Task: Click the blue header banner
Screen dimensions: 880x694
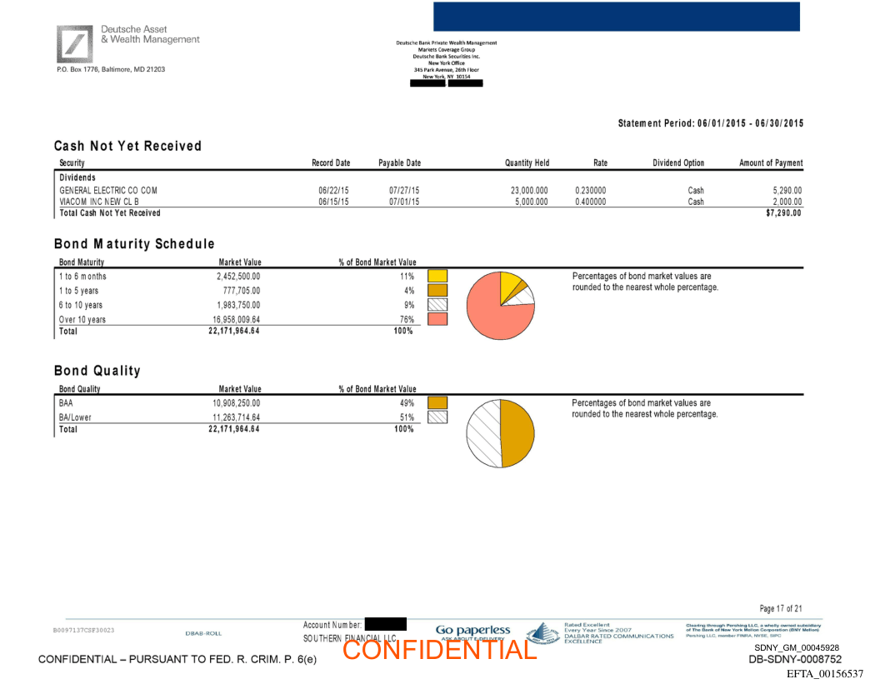Action: point(616,17)
